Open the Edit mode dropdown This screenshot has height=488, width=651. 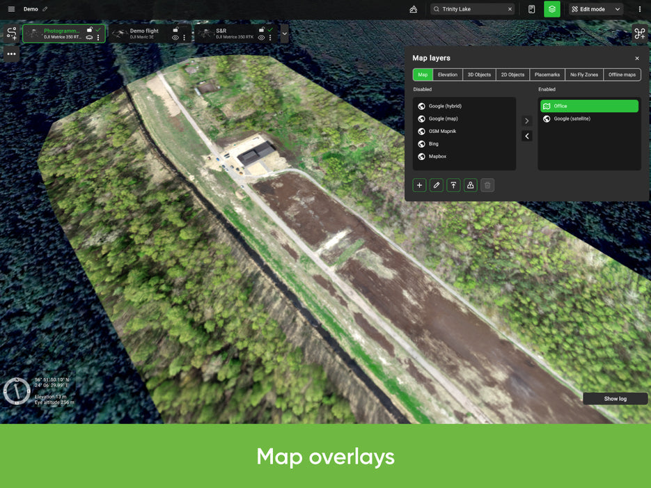click(596, 9)
